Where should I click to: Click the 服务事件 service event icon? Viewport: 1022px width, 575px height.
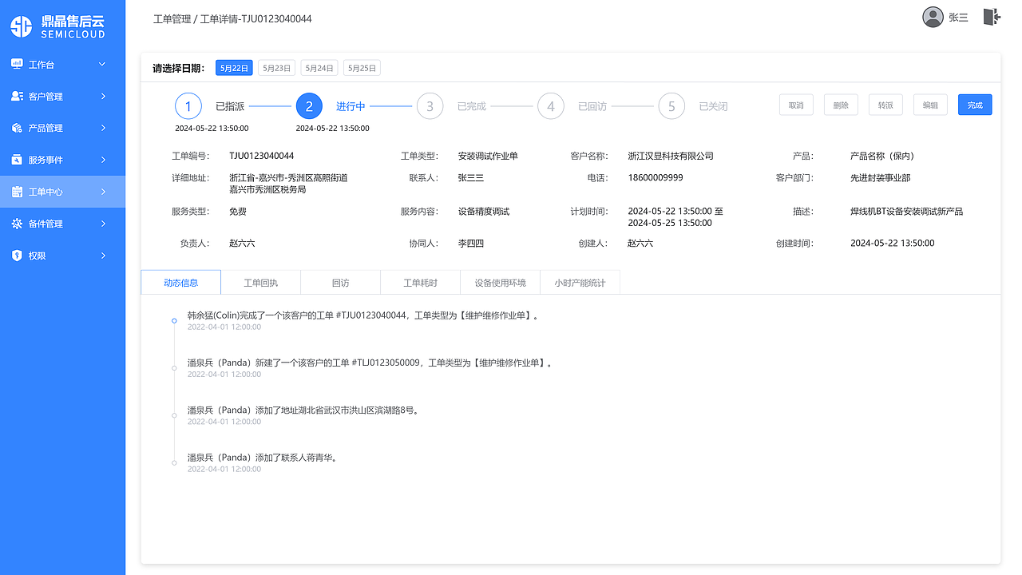point(18,160)
